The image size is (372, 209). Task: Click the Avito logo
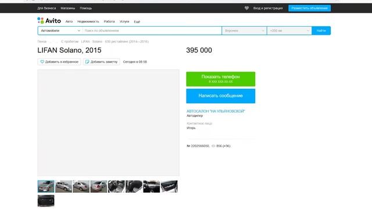click(49, 21)
